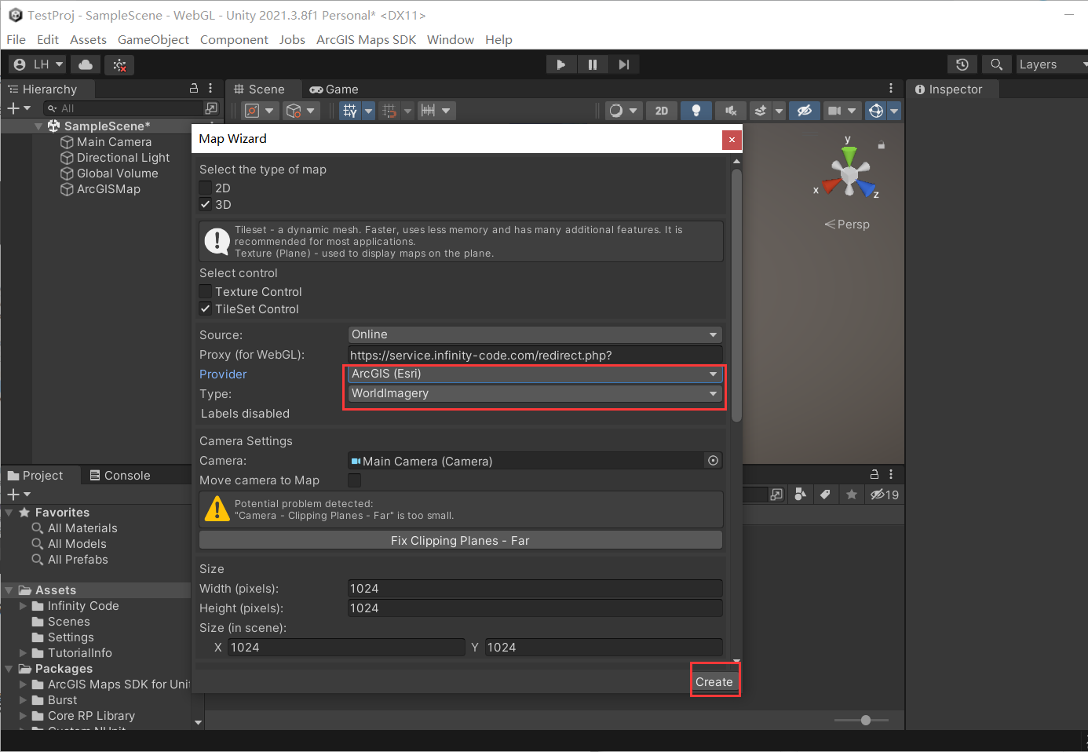Toggle scene lighting lightbulb
The image size is (1088, 752).
pyautogui.click(x=696, y=111)
